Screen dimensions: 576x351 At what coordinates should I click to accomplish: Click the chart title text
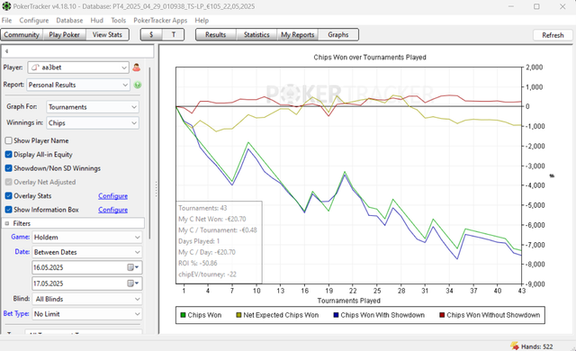pos(370,58)
